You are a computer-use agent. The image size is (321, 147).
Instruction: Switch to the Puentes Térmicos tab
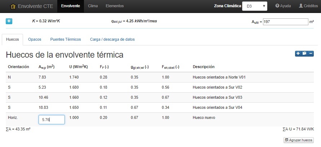66,40
